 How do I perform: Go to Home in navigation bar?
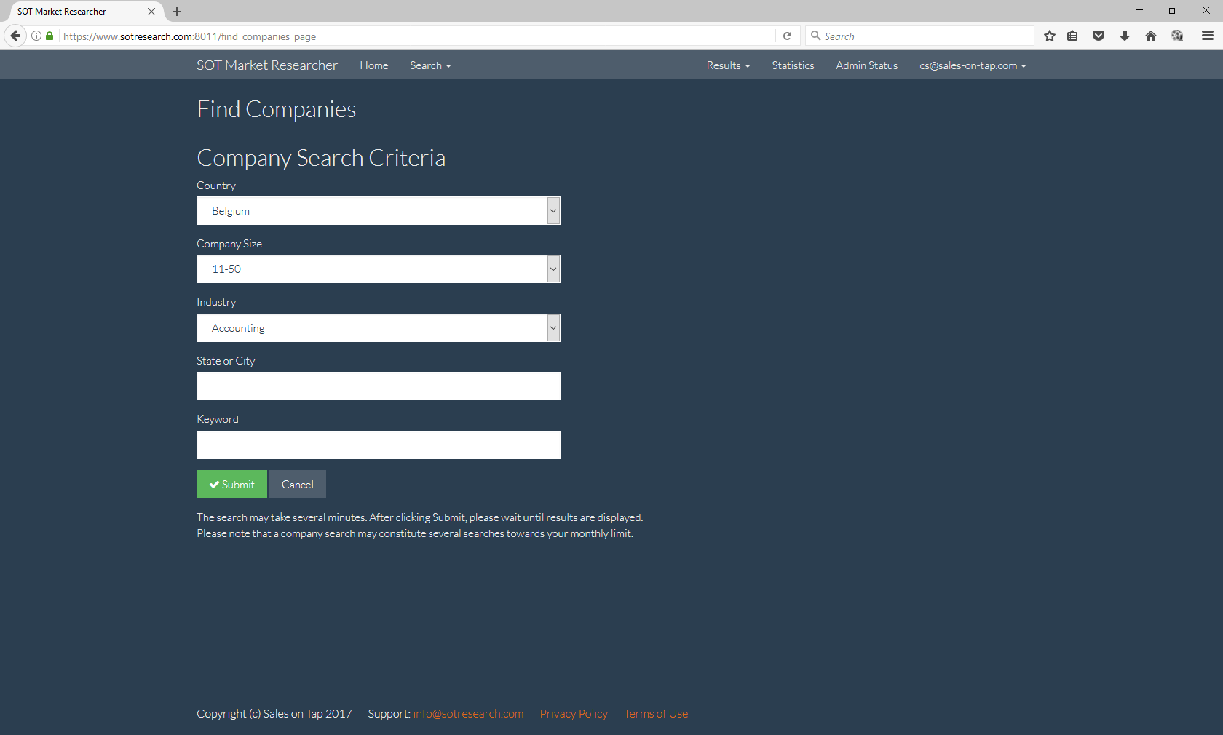[x=374, y=65]
